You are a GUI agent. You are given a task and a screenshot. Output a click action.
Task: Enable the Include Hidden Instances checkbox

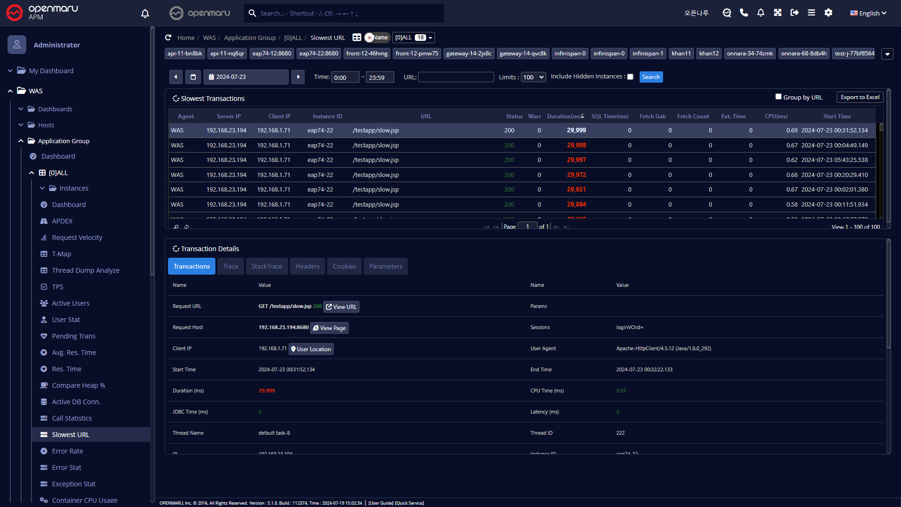pos(630,77)
